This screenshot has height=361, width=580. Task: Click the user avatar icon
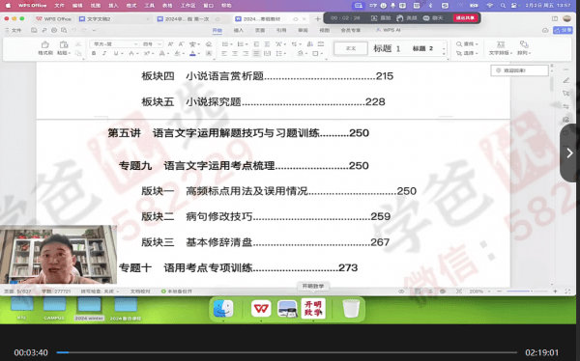(566, 18)
